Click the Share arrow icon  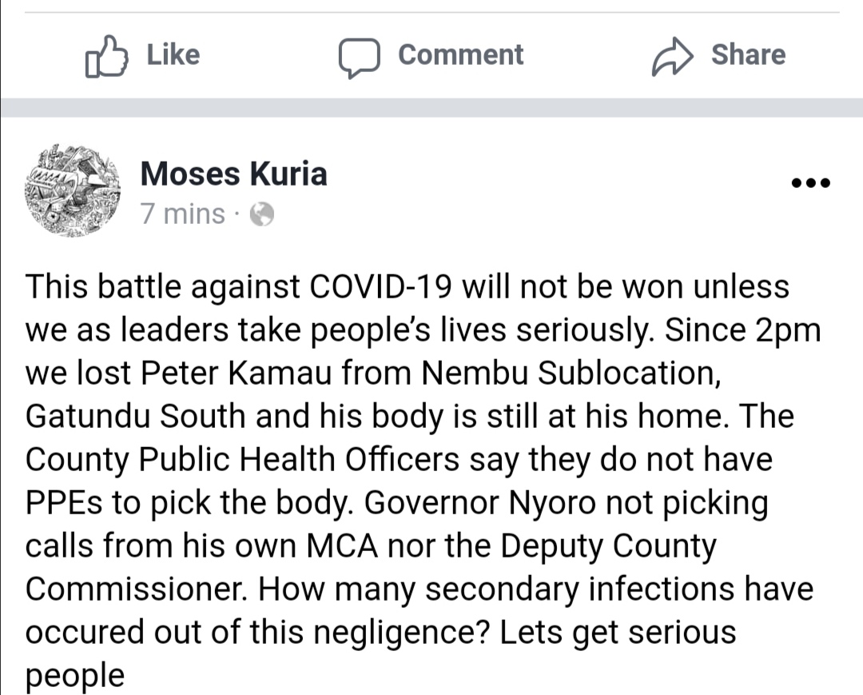coord(672,57)
